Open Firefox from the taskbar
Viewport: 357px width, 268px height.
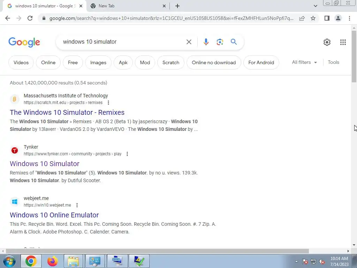click(52, 261)
